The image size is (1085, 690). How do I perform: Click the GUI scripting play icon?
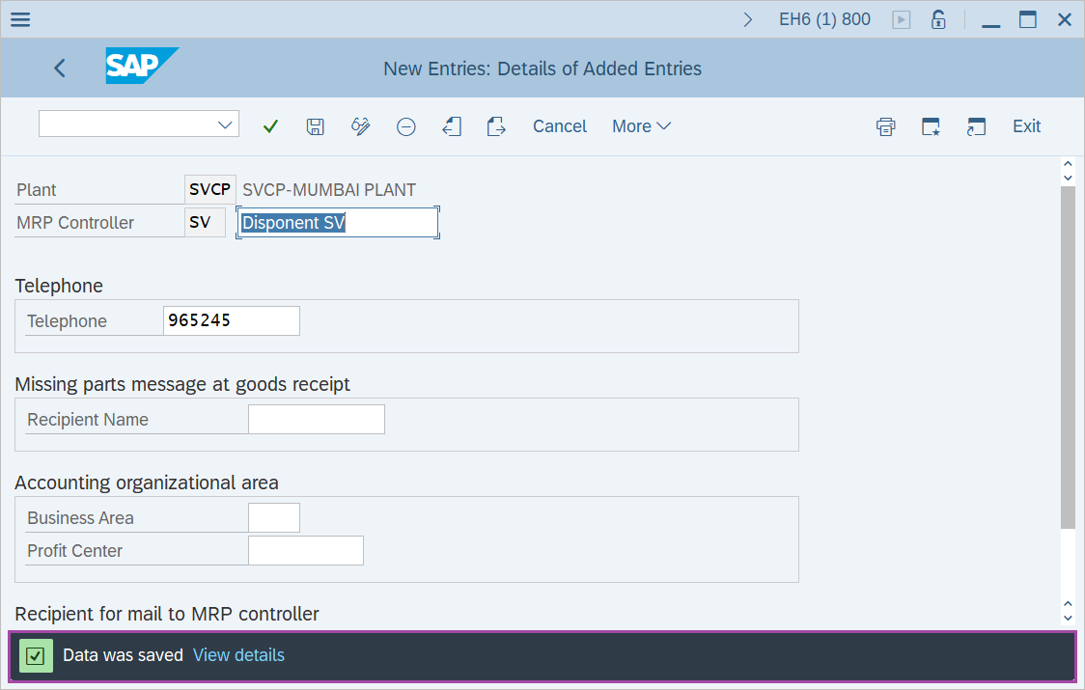[x=901, y=18]
